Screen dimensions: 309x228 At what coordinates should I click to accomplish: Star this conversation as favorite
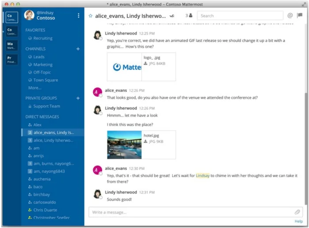pos(90,16)
